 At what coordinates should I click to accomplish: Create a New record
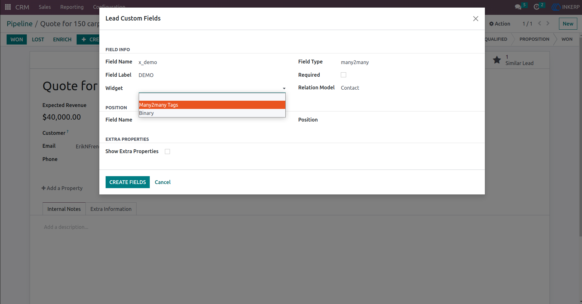pyautogui.click(x=568, y=24)
